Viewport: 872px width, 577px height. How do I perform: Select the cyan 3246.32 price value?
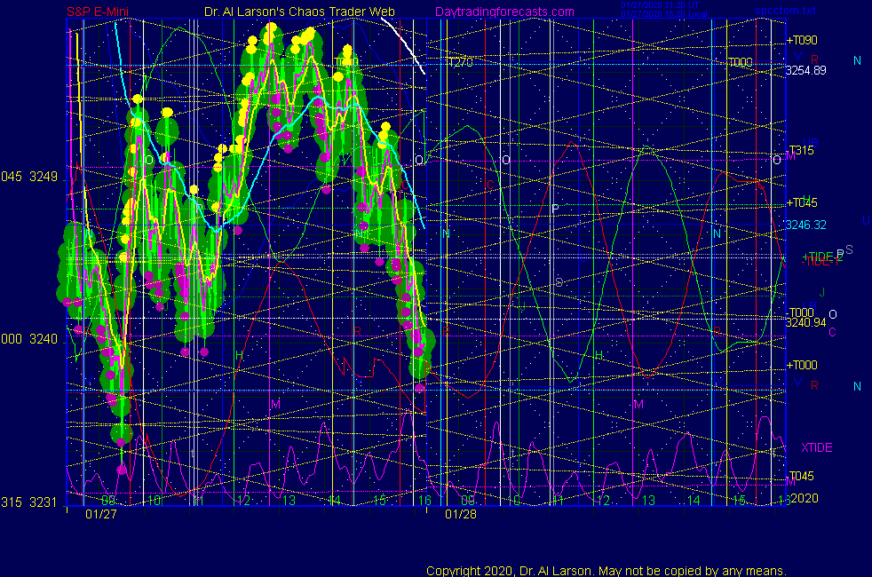[805, 225]
